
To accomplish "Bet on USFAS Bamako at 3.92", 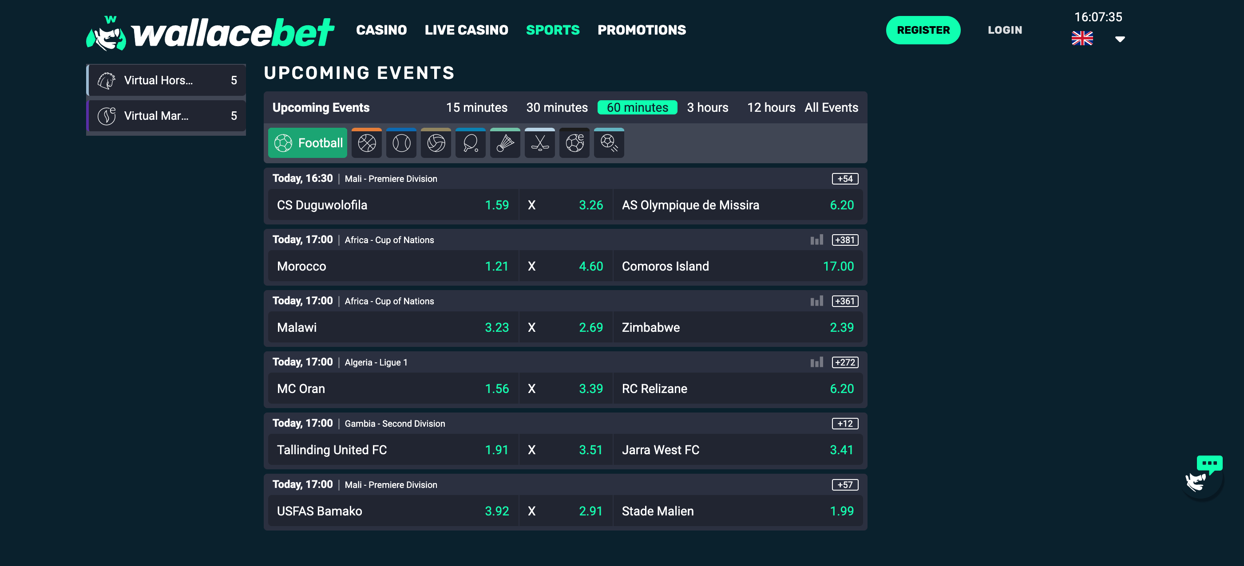I will 393,511.
